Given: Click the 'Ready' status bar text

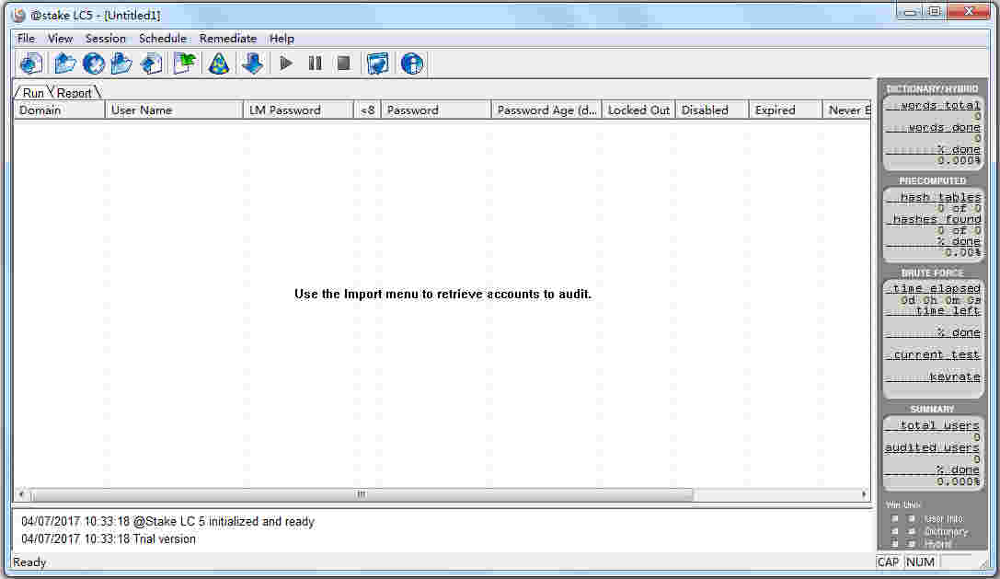Looking at the screenshot, I should (29, 562).
